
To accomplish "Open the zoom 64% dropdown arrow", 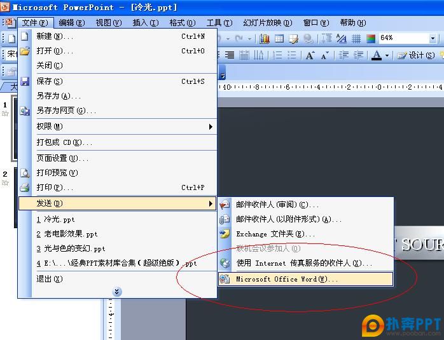I will click(433, 38).
